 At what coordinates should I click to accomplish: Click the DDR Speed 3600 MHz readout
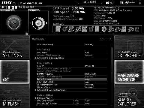point(69,12)
